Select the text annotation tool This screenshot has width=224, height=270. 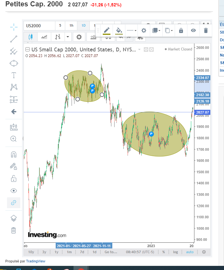(x=14, y=75)
